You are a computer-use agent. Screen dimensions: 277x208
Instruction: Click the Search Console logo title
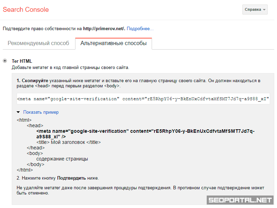tap(26, 10)
